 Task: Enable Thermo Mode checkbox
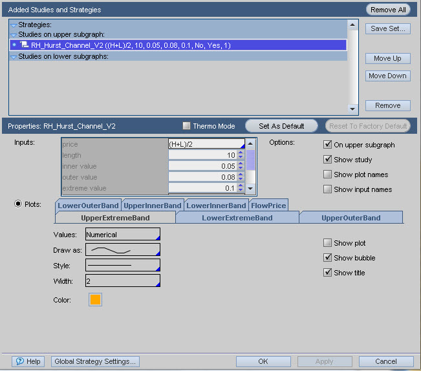[x=186, y=125]
